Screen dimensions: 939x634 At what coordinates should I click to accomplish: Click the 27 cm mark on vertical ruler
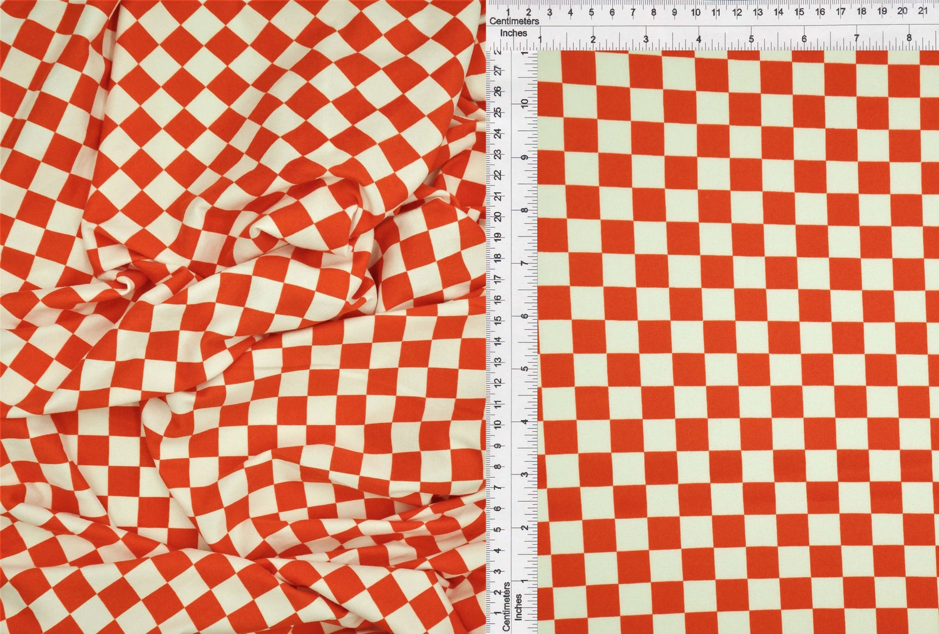click(498, 71)
